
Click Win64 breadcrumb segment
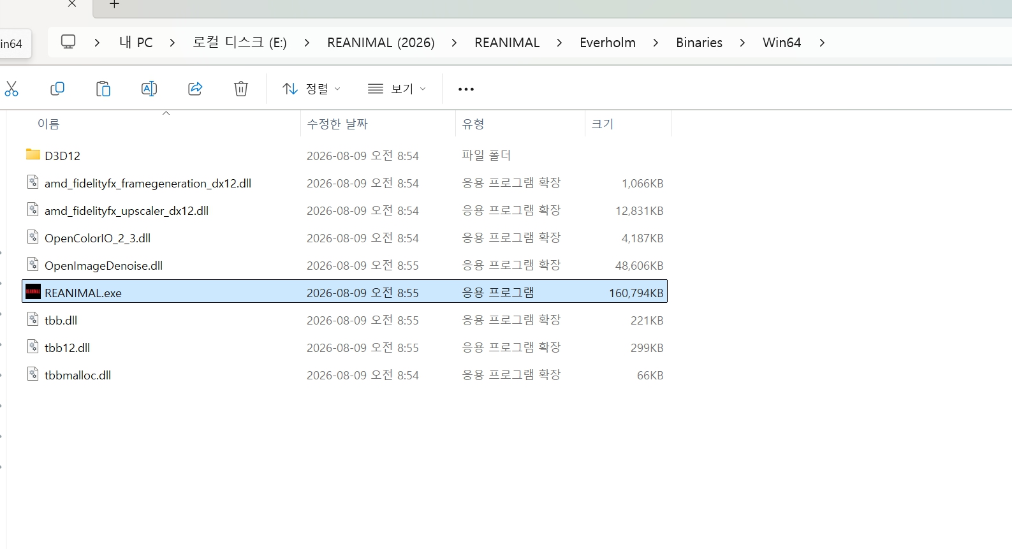[782, 43]
